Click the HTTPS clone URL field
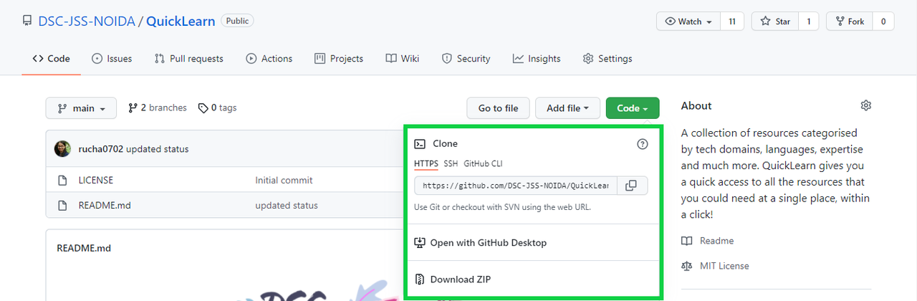This screenshot has width=917, height=301. (x=514, y=186)
